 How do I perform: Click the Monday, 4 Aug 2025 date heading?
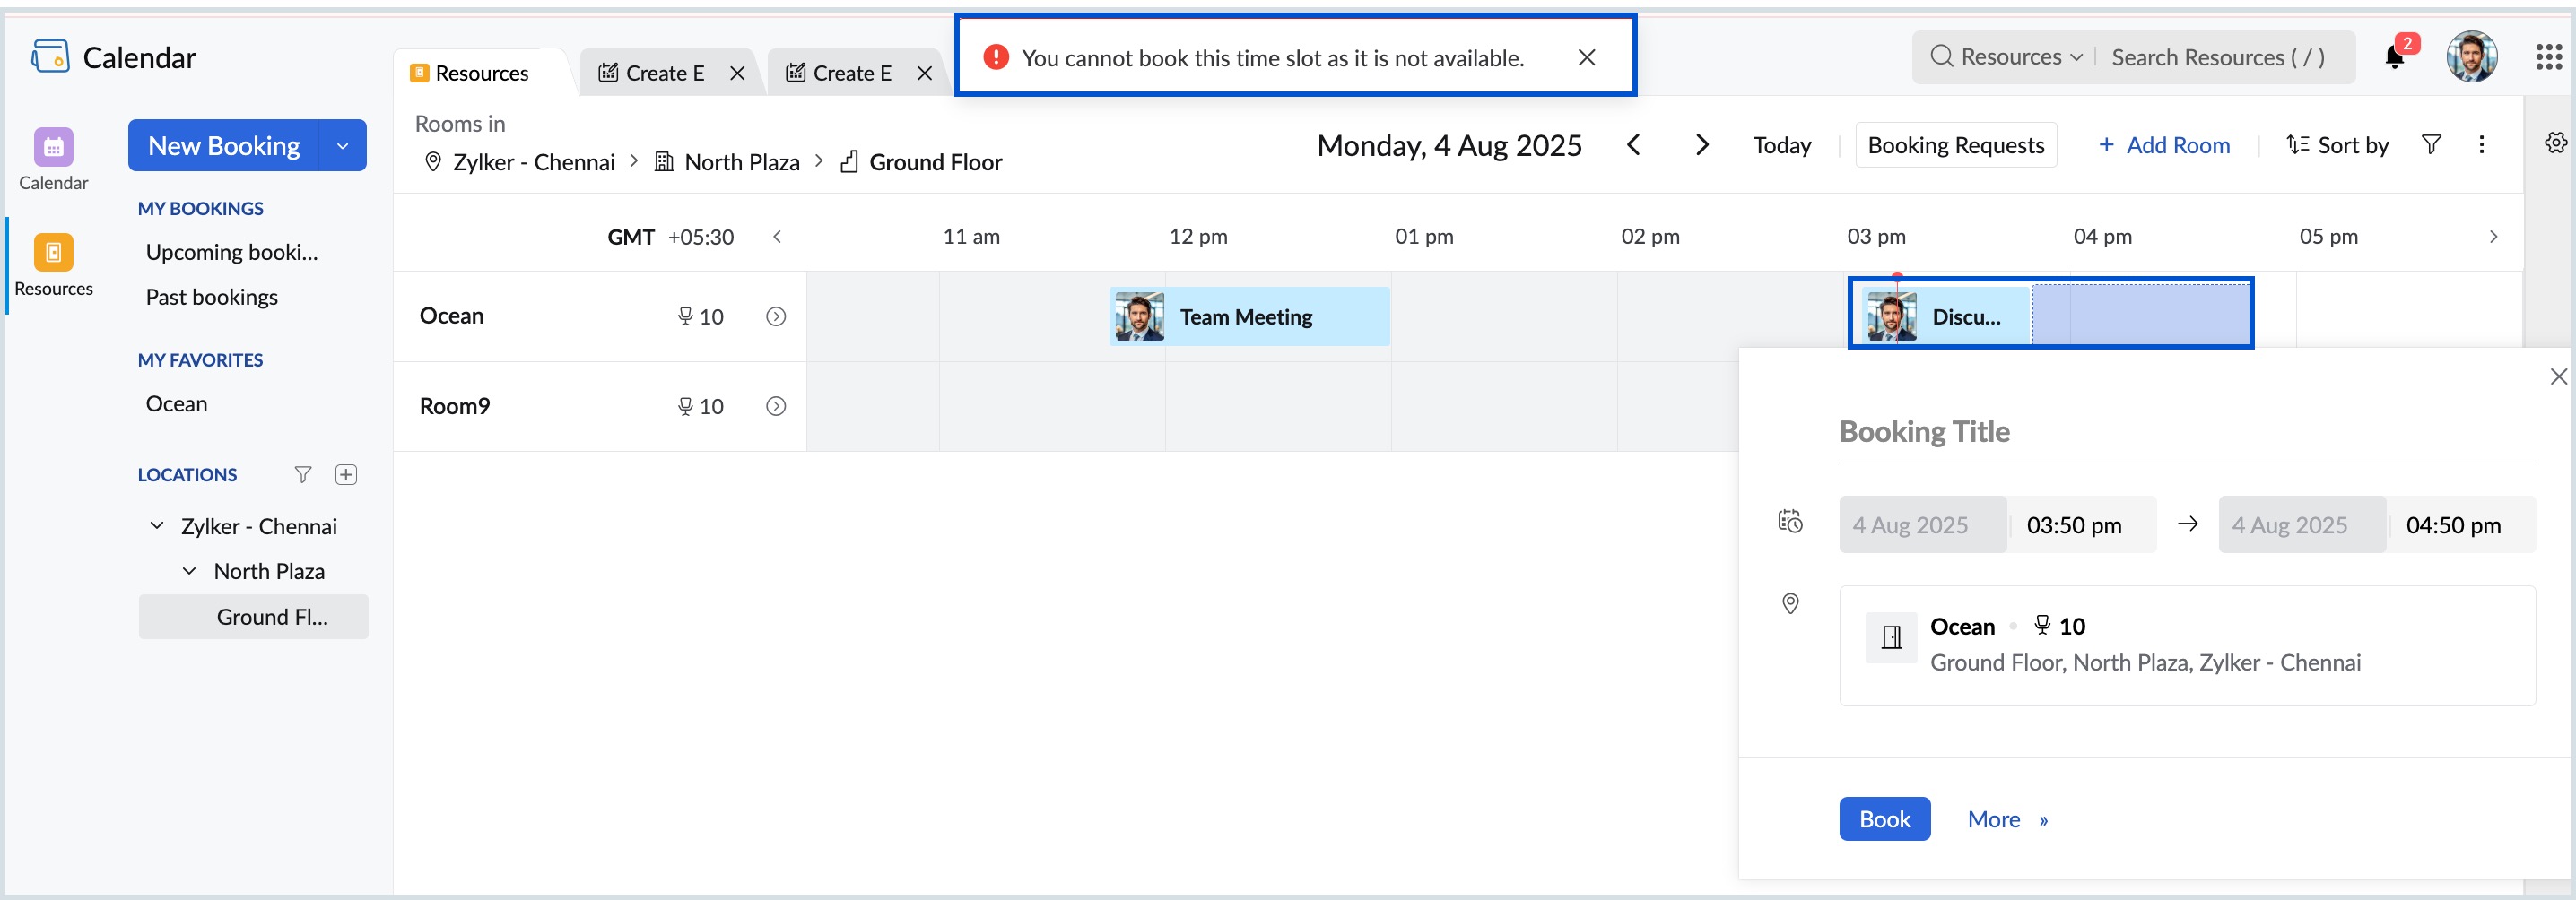(1449, 145)
